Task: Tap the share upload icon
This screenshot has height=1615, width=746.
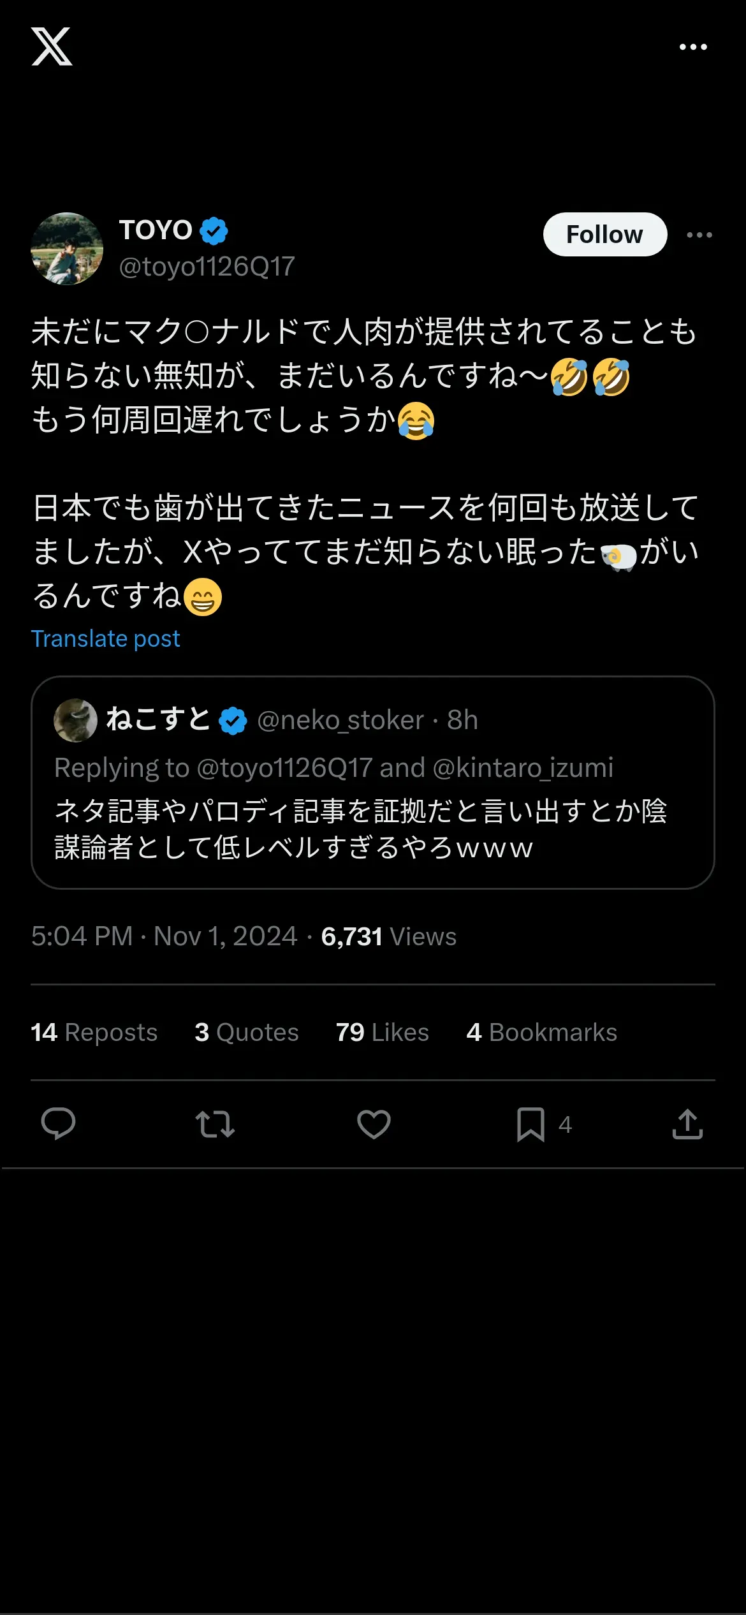Action: click(687, 1124)
